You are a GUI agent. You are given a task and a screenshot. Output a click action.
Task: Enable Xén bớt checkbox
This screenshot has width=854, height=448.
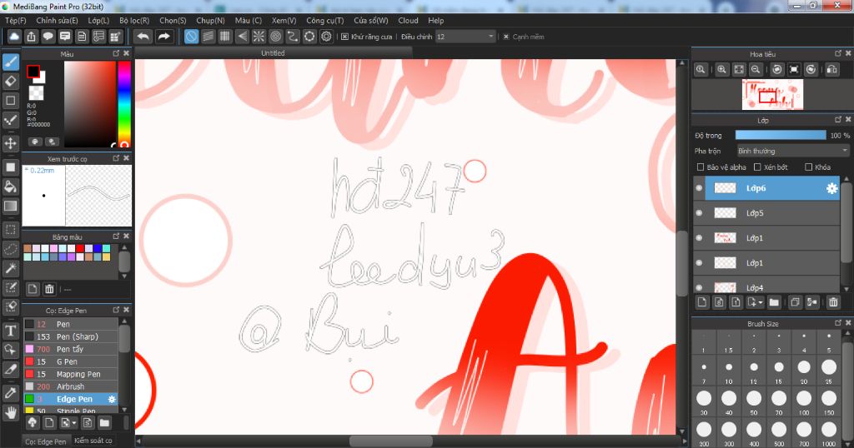tap(757, 167)
